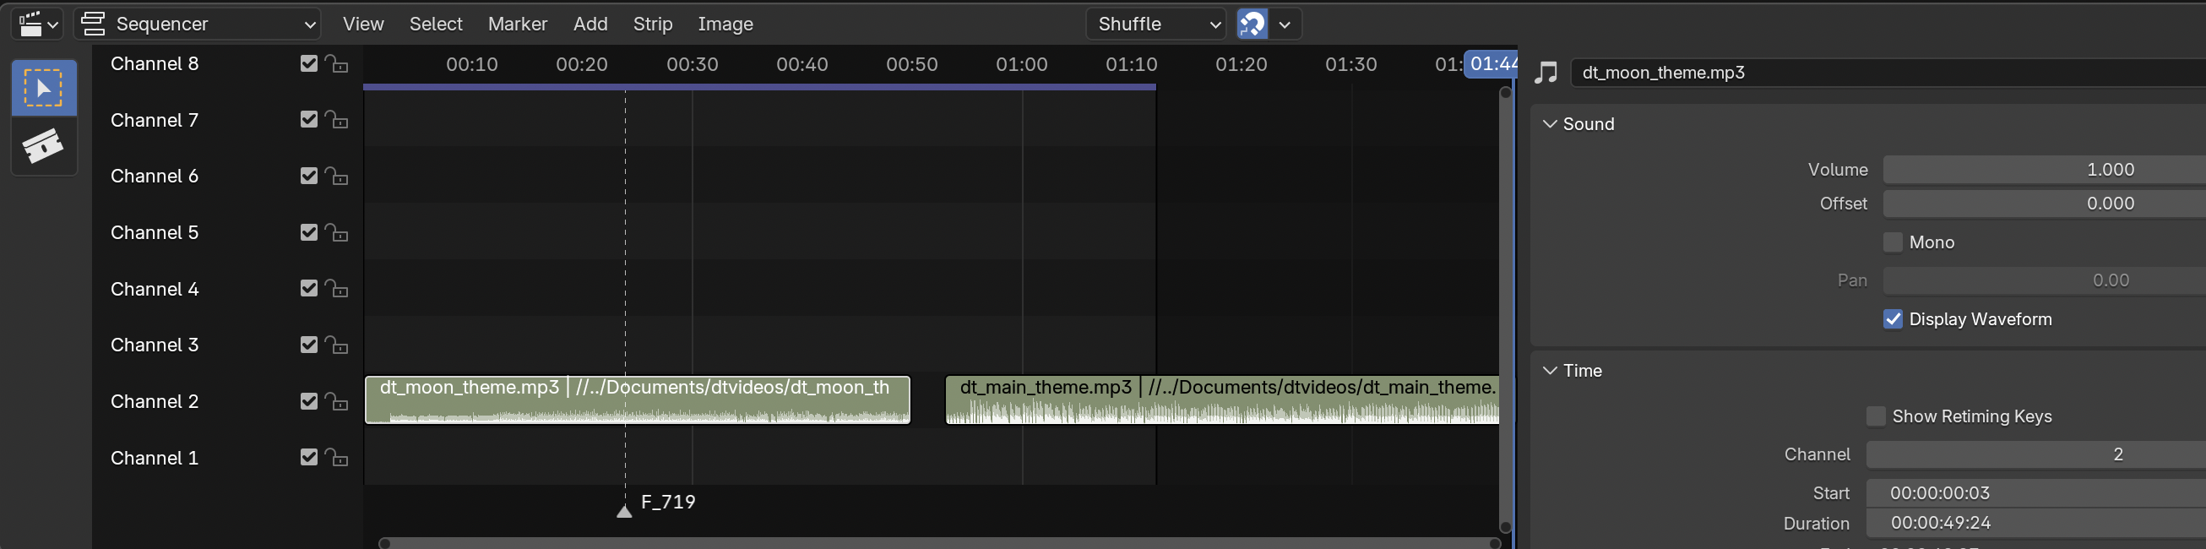
Task: Click the Pan value slider
Action: [x=2044, y=280]
